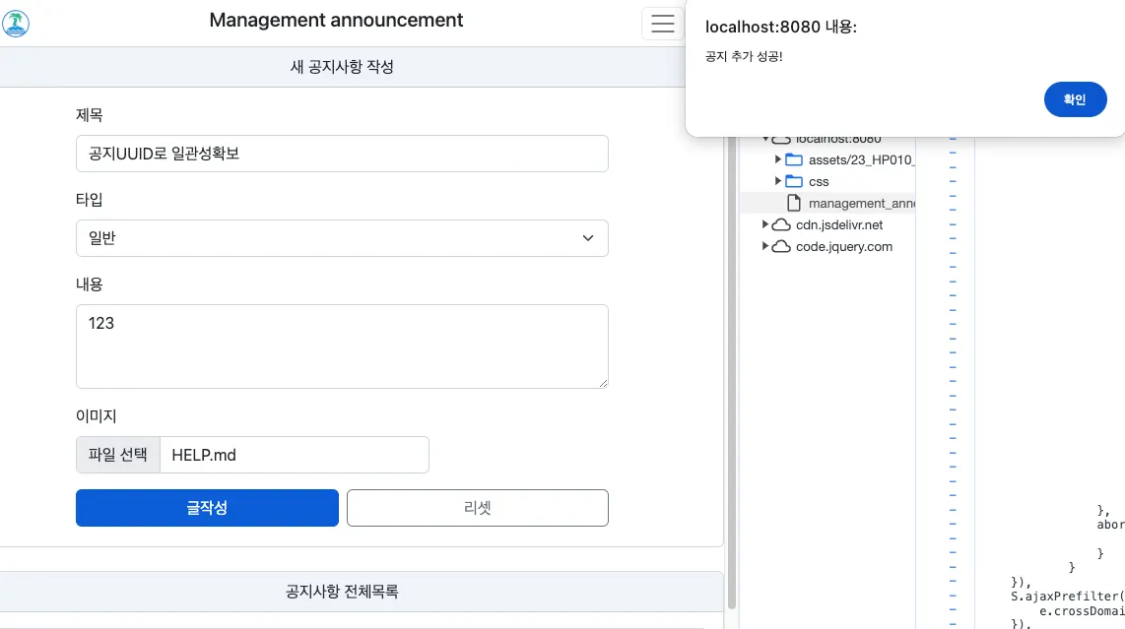Viewport: 1125px width, 629px height.
Task: Expand the code.jquery.com tree node
Action: (x=764, y=246)
